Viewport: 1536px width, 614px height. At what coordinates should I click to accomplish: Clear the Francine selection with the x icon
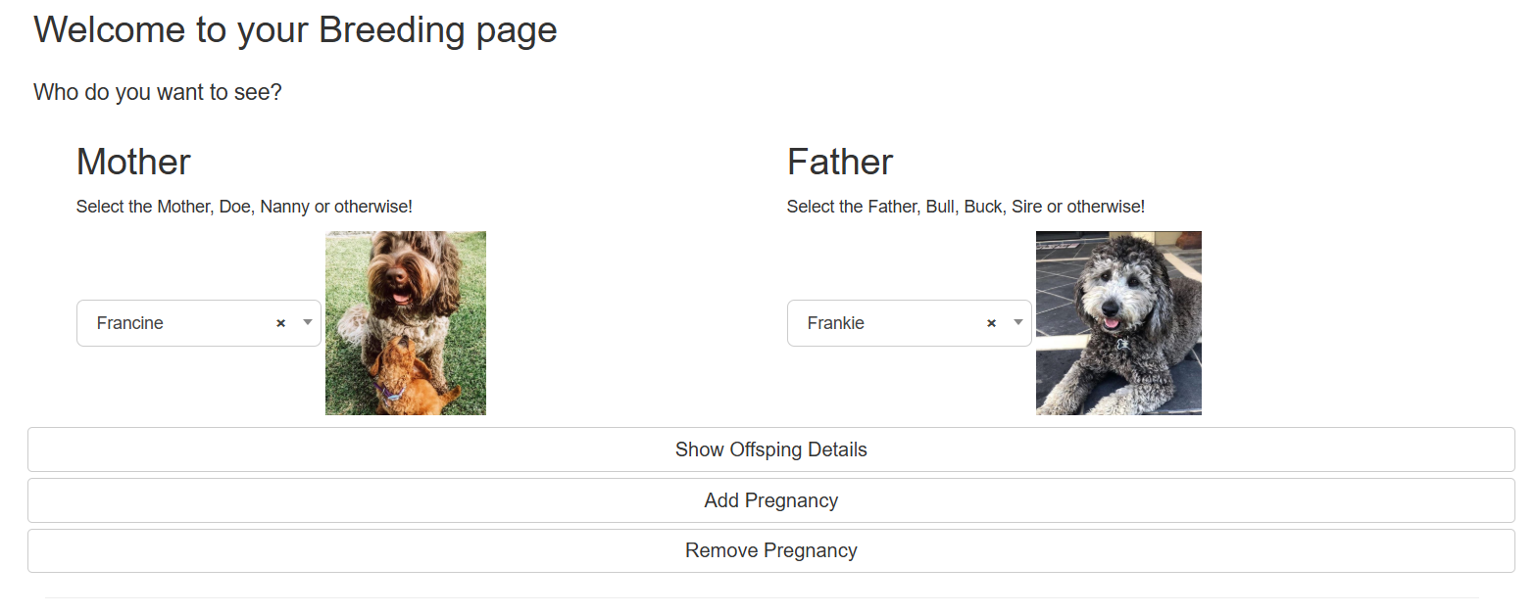point(280,323)
